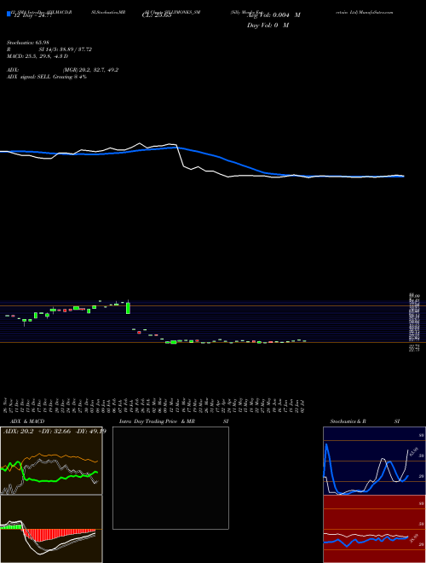Click the empty intraday trading price panel
Image resolution: width=426 pixels, height=563 pixels.
[170, 478]
